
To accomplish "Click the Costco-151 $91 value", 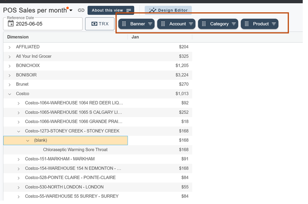I will pyautogui.click(x=185, y=159).
